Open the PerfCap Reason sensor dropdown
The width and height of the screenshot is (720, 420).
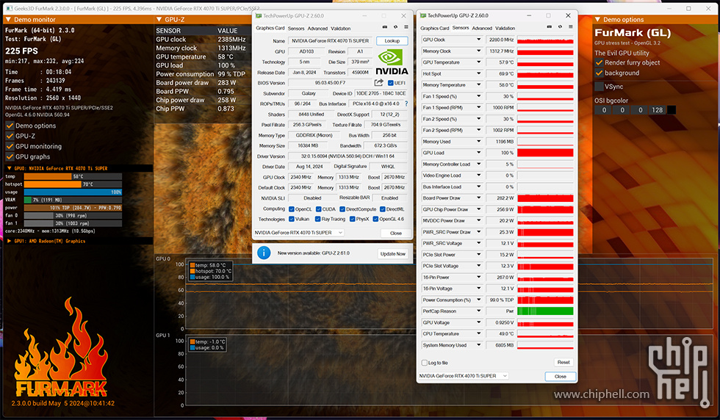click(x=478, y=311)
